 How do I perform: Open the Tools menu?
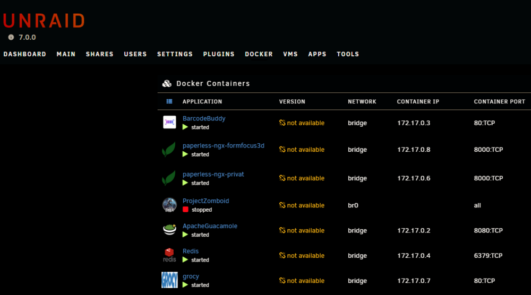point(348,54)
